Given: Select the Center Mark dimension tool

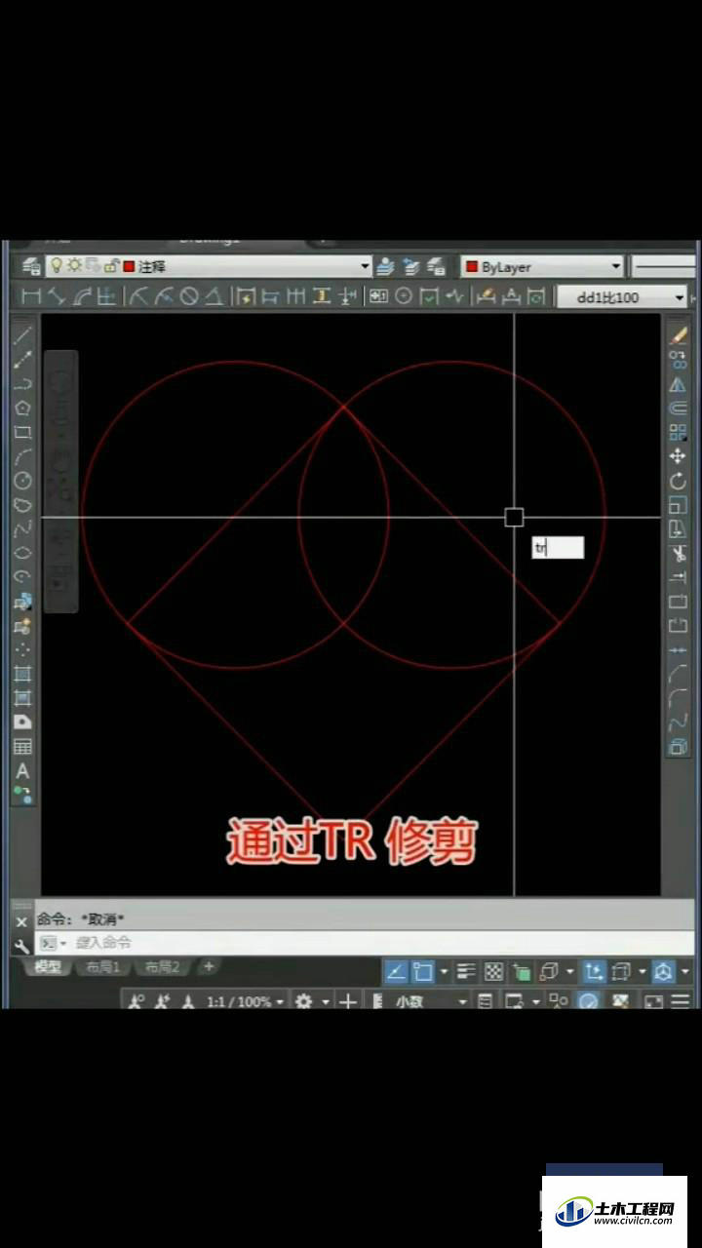Looking at the screenshot, I should point(403,296).
